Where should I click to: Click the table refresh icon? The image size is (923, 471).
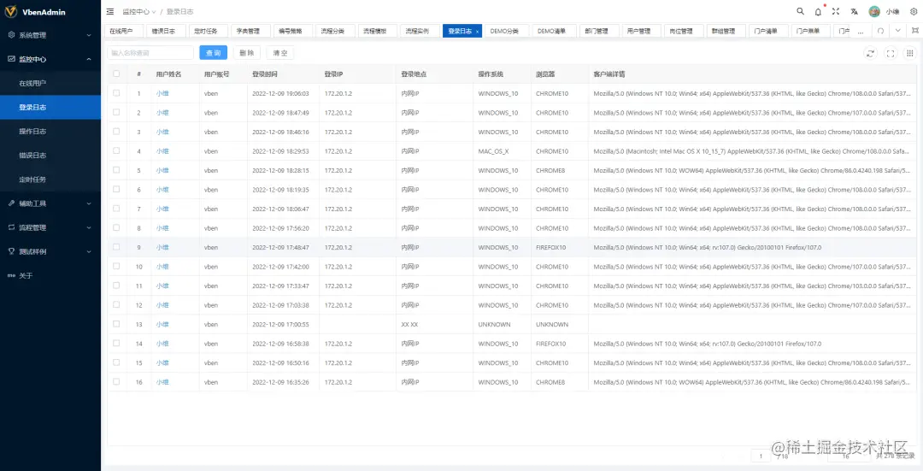point(871,54)
